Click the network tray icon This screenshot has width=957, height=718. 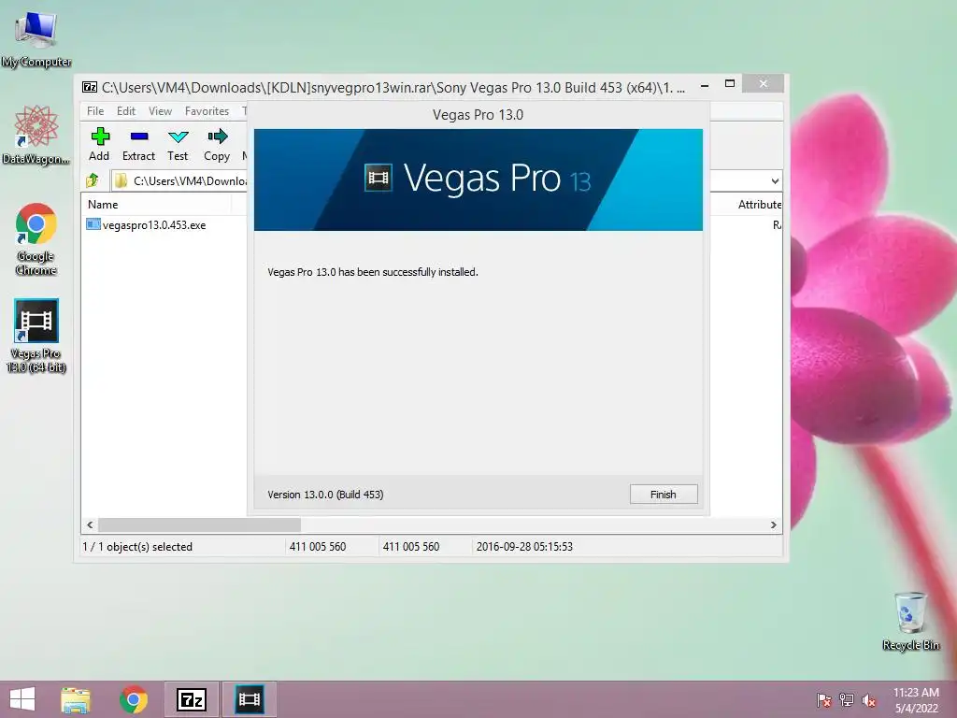pyautogui.click(x=847, y=700)
